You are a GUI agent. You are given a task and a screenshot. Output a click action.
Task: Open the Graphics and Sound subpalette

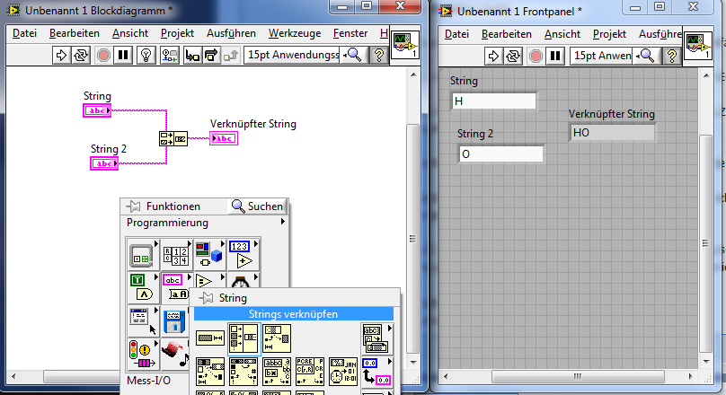(x=175, y=355)
